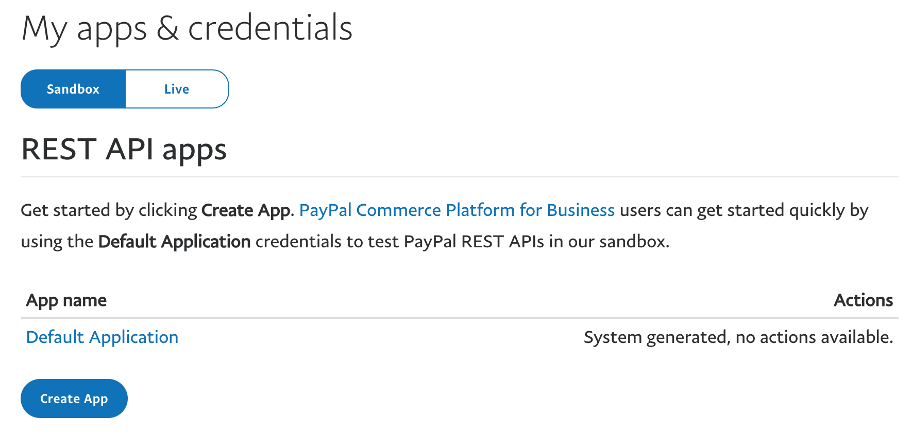912x435 pixels.
Task: Click the word 'sandbox.' ending the description
Action: tap(634, 241)
